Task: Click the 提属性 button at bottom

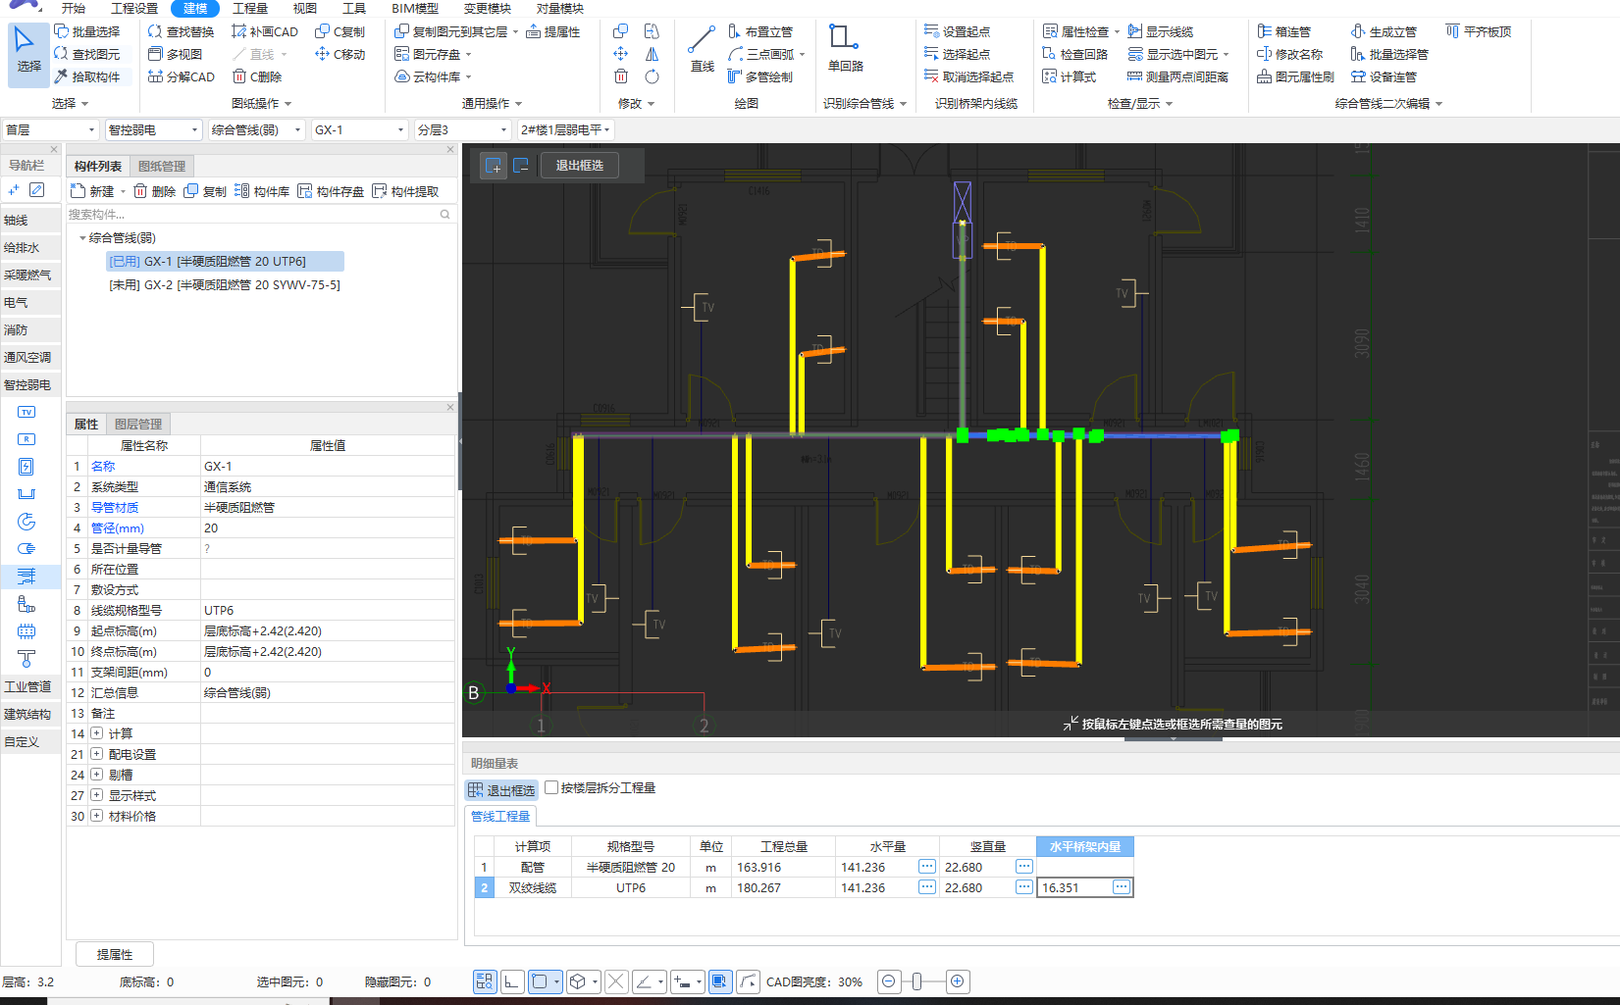Action: [x=115, y=954]
